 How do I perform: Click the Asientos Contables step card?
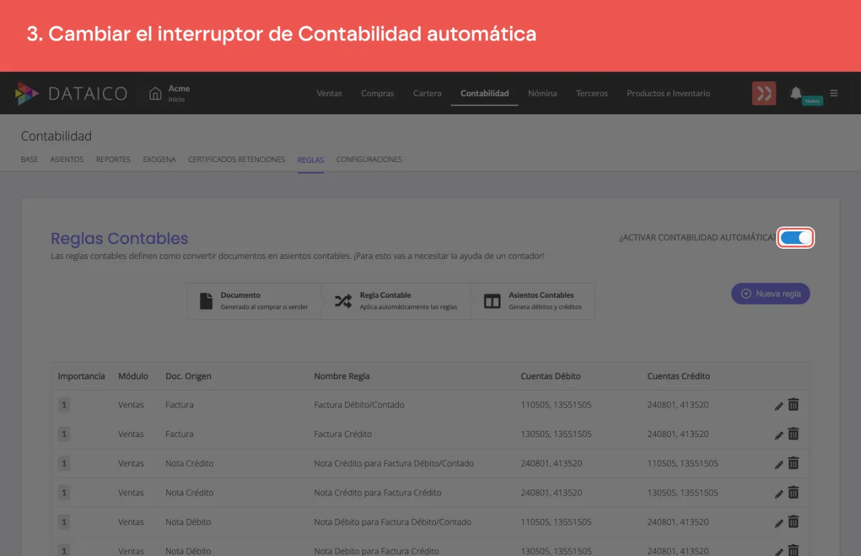coord(534,301)
